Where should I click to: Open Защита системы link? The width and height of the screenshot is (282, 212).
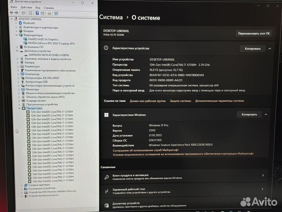click(181, 101)
